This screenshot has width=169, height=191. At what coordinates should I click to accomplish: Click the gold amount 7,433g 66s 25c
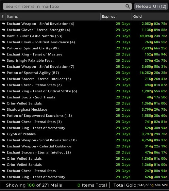click(154, 48)
